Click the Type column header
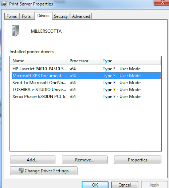Image resolution: width=169 pixels, height=188 pixels. click(x=130, y=60)
